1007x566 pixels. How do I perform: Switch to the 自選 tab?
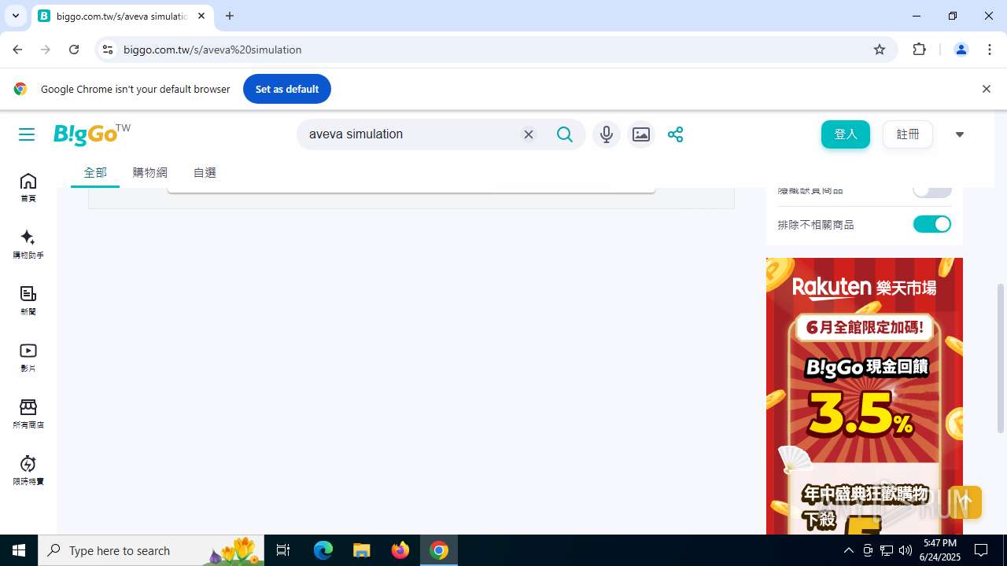click(205, 172)
